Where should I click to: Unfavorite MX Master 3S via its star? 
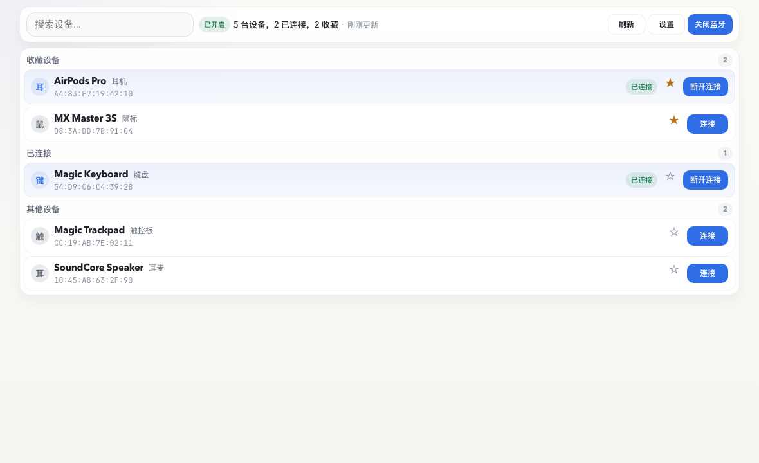(674, 120)
